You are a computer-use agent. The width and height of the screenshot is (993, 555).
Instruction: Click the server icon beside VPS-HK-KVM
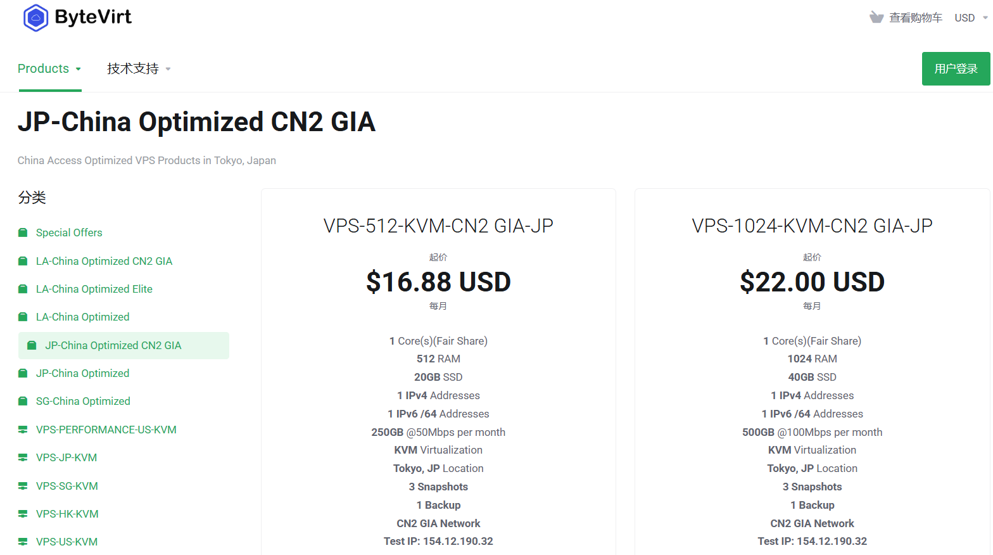[22, 514]
